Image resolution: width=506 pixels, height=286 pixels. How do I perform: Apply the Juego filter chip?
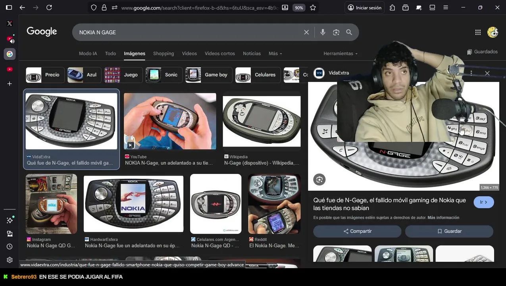click(x=123, y=75)
